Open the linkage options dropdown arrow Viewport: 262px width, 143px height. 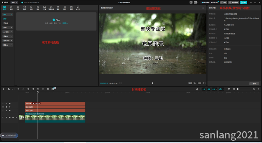click(x=216, y=89)
